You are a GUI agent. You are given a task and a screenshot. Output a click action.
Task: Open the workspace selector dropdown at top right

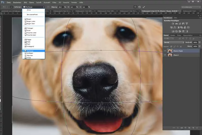pos(190,7)
